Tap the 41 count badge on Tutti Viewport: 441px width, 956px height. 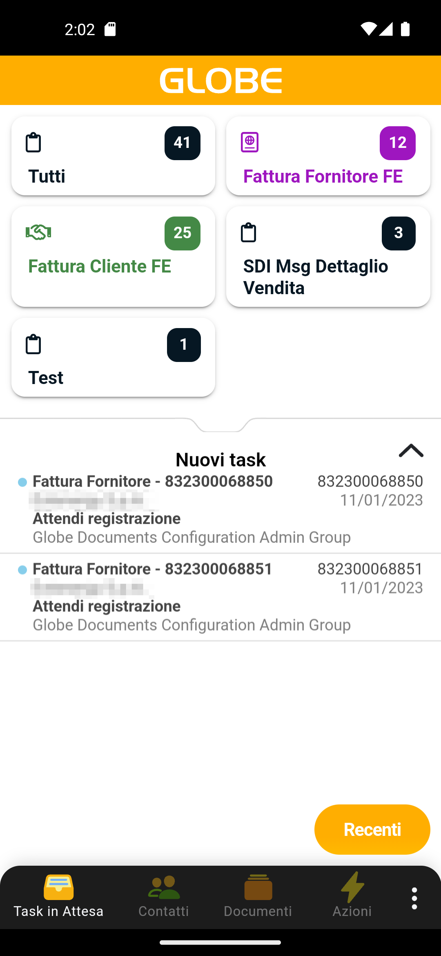182,143
